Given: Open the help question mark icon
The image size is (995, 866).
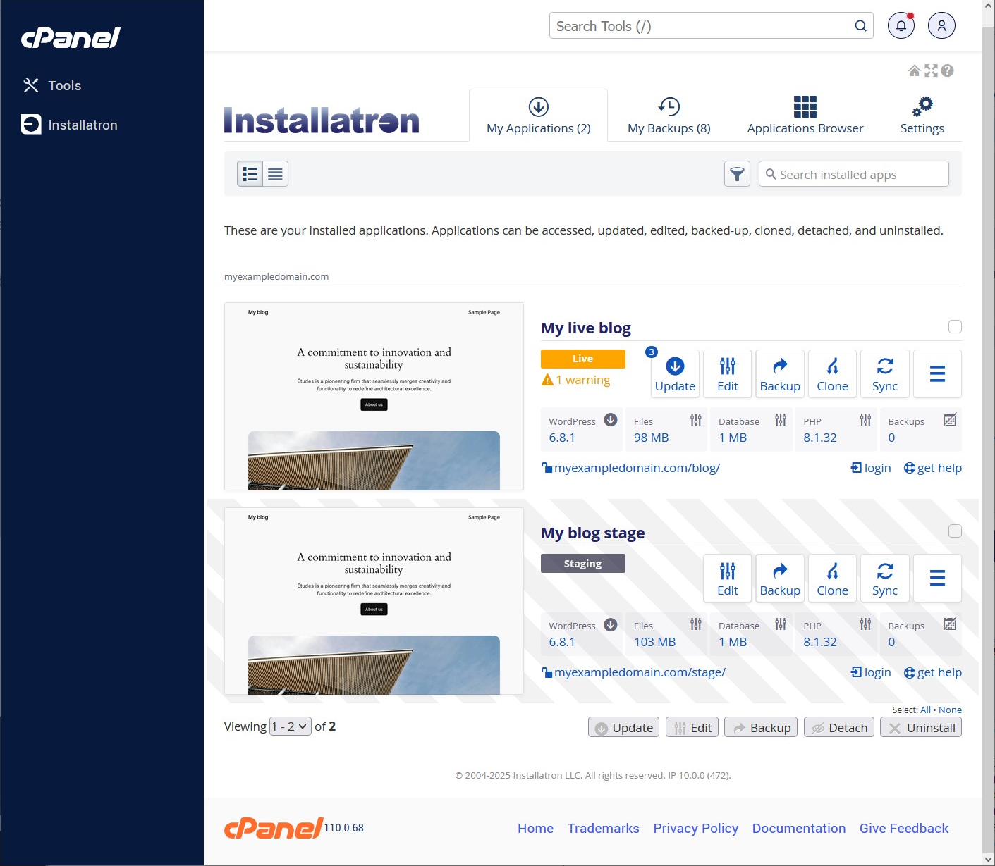Looking at the screenshot, I should (x=948, y=70).
